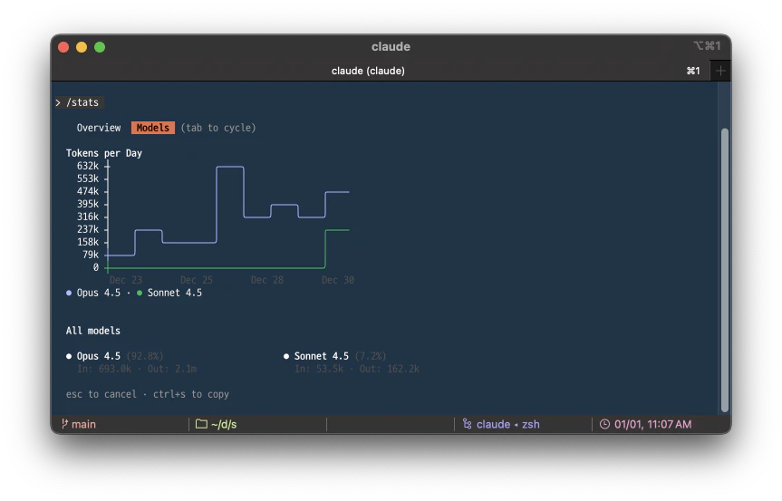Click the 158k axis label
The width and height of the screenshot is (782, 501).
click(88, 242)
